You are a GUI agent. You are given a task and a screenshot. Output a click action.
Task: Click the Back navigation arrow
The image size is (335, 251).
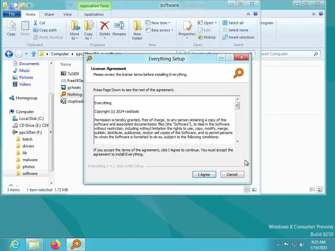(x=9, y=54)
